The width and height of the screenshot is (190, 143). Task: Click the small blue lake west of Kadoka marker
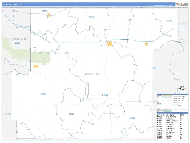pyautogui.click(x=102, y=46)
